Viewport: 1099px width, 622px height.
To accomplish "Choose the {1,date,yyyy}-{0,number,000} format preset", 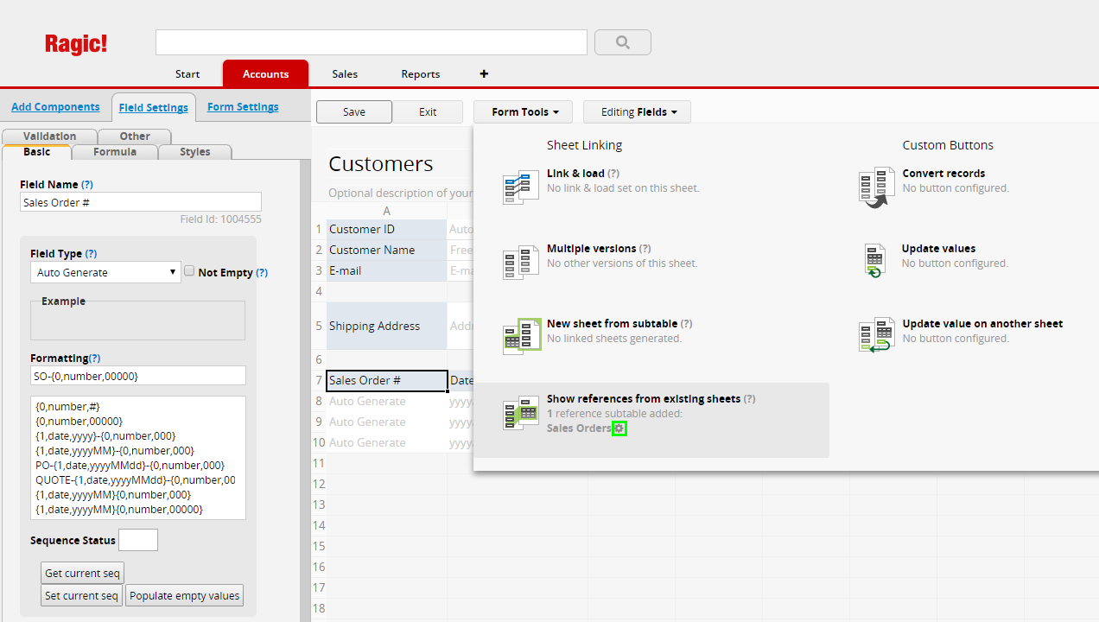I will [x=105, y=435].
